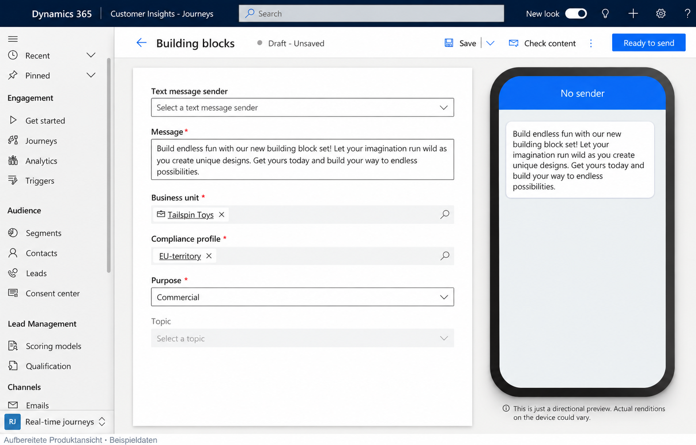The width and height of the screenshot is (696, 445).
Task: Click into the Message text area
Action: coord(302,160)
